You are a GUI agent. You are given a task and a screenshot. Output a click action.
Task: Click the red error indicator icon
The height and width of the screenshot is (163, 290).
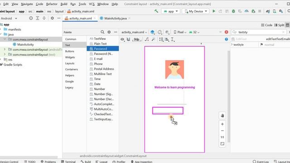tap(227, 32)
